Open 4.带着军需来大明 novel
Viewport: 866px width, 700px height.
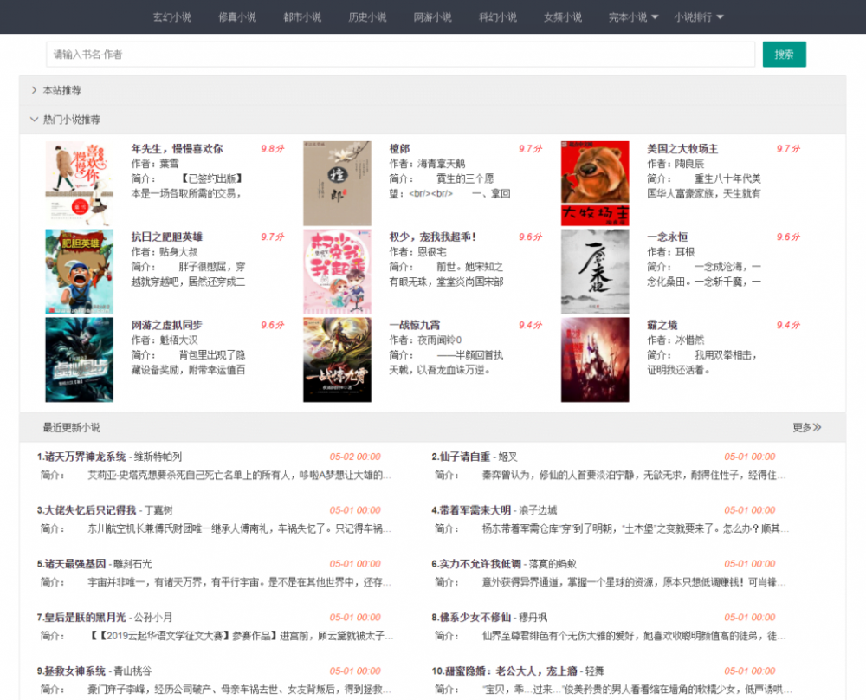coord(471,510)
